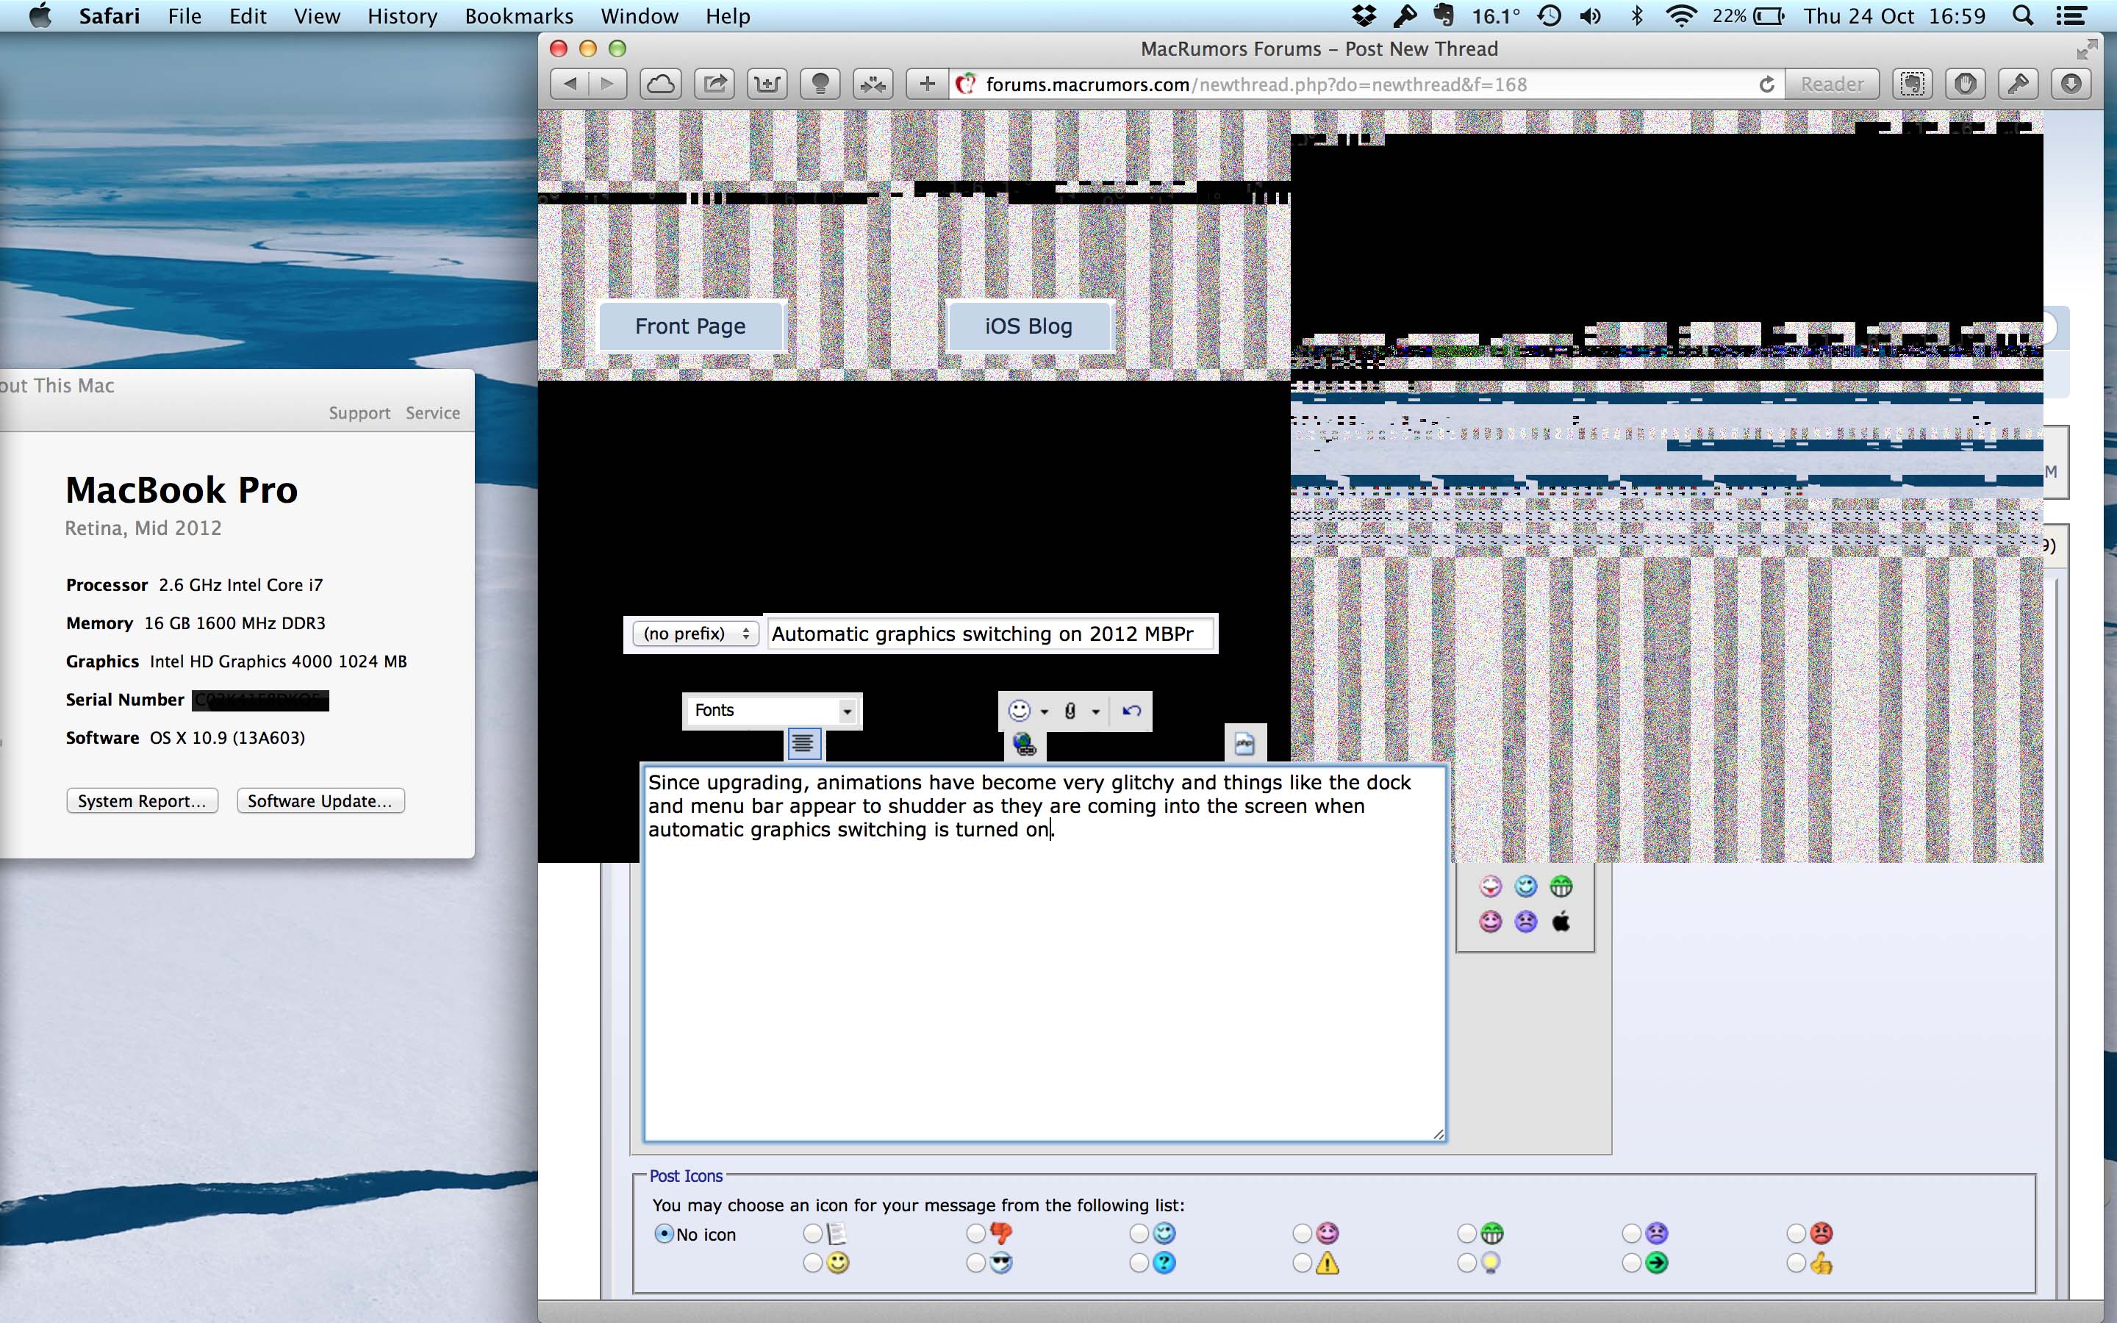Expand the attachment paperclip dropdown arrow
Viewport: 2117px width, 1323px height.
click(1095, 711)
